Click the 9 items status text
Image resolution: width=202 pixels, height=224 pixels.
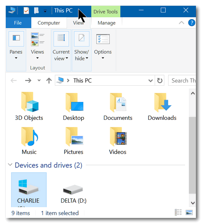click(21, 213)
